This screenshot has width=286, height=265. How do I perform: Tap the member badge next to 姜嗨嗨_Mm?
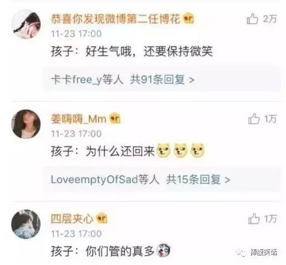[x=115, y=118]
